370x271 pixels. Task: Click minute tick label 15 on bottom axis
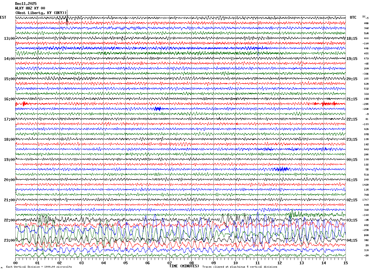346,263
